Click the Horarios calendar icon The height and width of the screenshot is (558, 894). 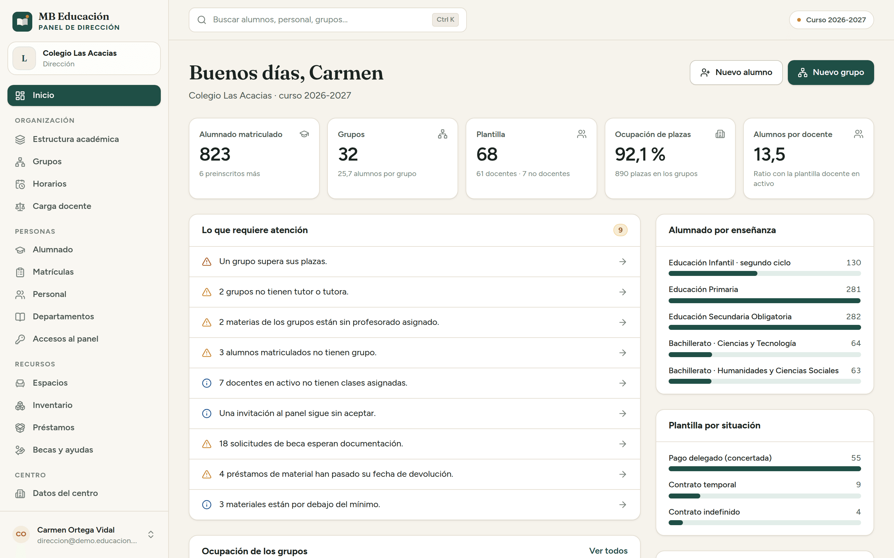20,184
